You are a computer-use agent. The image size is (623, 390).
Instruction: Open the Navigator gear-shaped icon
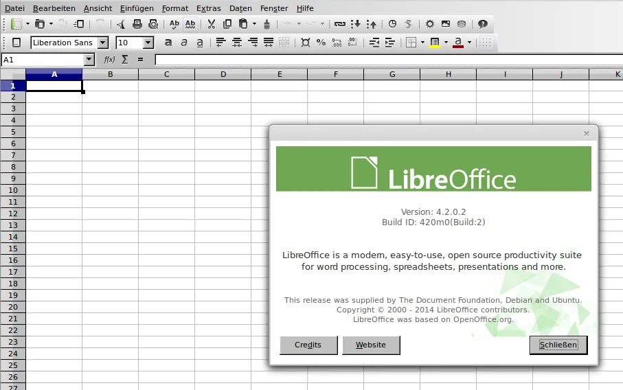point(429,24)
